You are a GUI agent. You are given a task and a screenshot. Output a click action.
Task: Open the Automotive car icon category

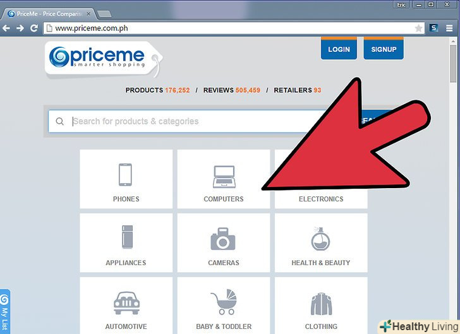click(126, 303)
